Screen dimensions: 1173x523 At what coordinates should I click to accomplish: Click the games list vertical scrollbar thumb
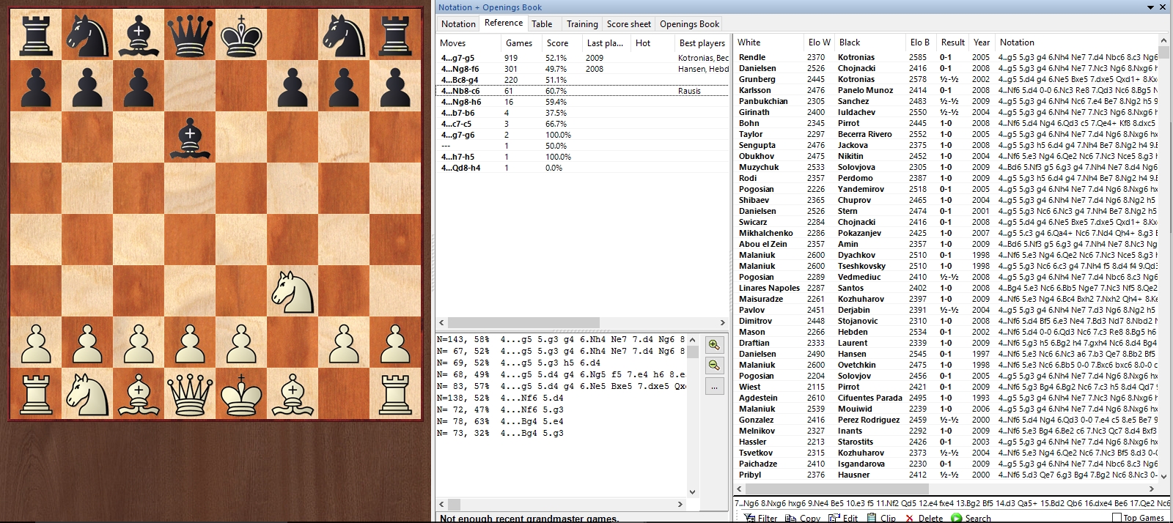coord(1163,52)
